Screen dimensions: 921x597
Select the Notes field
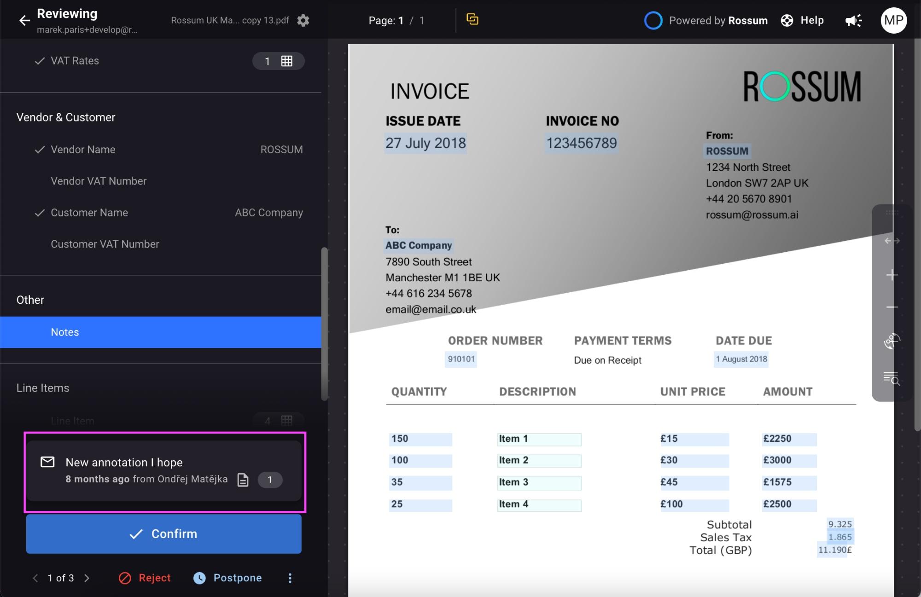point(161,332)
